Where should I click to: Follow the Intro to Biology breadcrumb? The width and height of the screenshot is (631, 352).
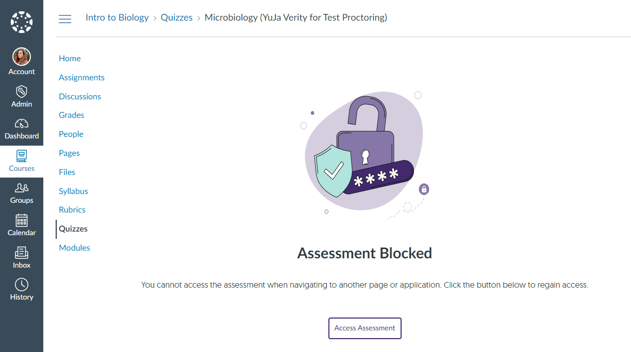coord(117,17)
